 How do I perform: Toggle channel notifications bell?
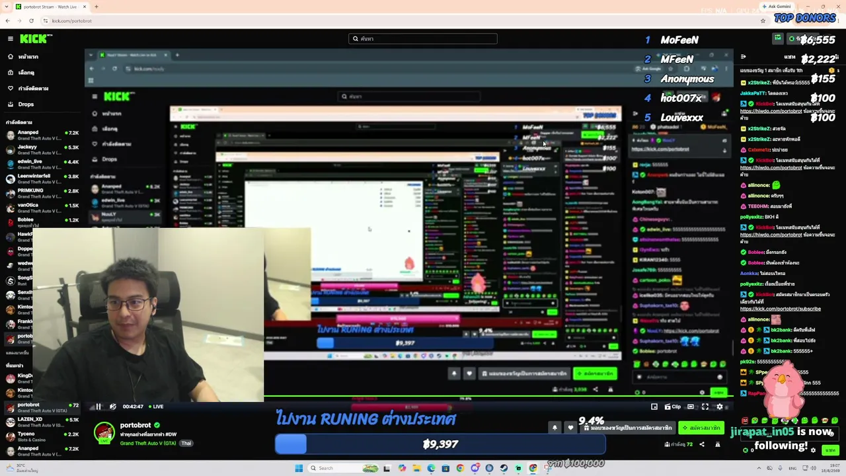pos(555,428)
